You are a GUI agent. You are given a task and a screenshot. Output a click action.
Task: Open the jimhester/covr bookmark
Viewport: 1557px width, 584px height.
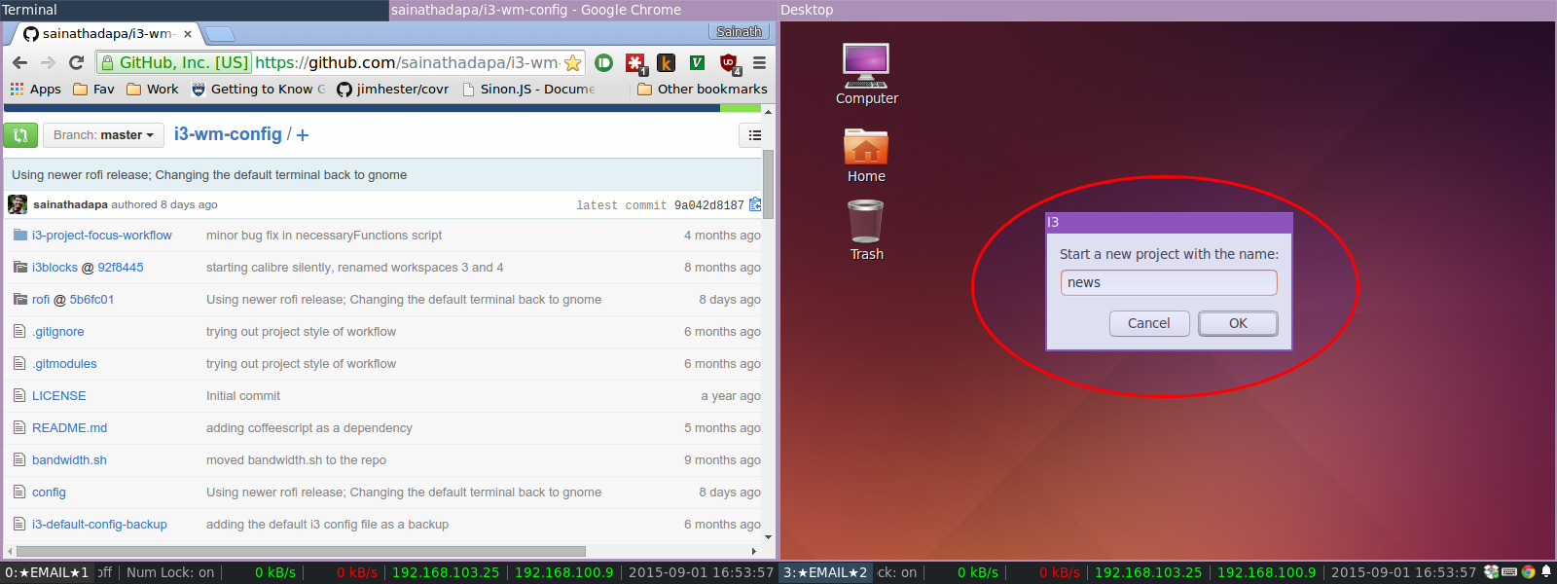(x=393, y=89)
